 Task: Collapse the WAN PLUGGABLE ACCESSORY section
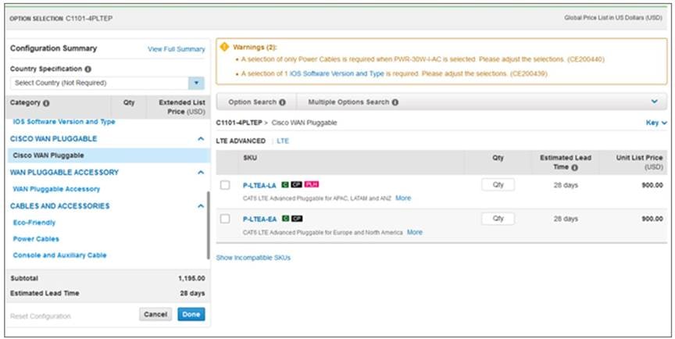pos(201,173)
